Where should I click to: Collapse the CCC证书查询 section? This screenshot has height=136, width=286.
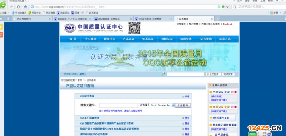(x=186, y=96)
